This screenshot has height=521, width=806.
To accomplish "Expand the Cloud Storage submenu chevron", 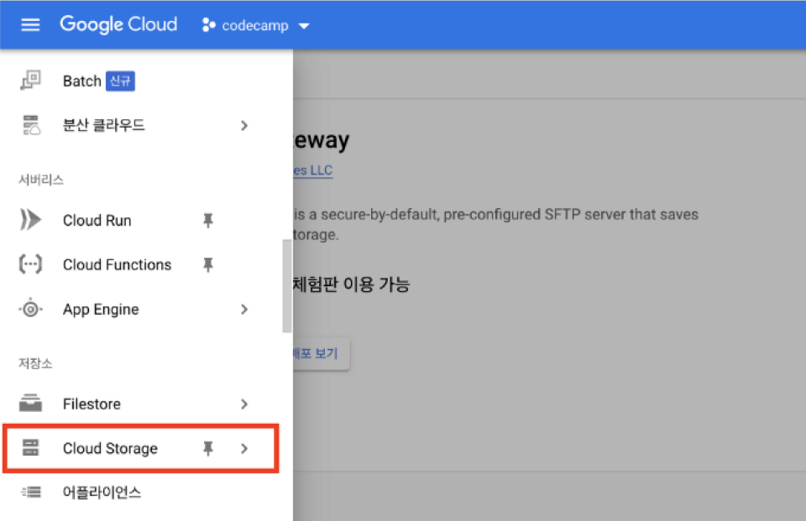I will [x=244, y=449].
